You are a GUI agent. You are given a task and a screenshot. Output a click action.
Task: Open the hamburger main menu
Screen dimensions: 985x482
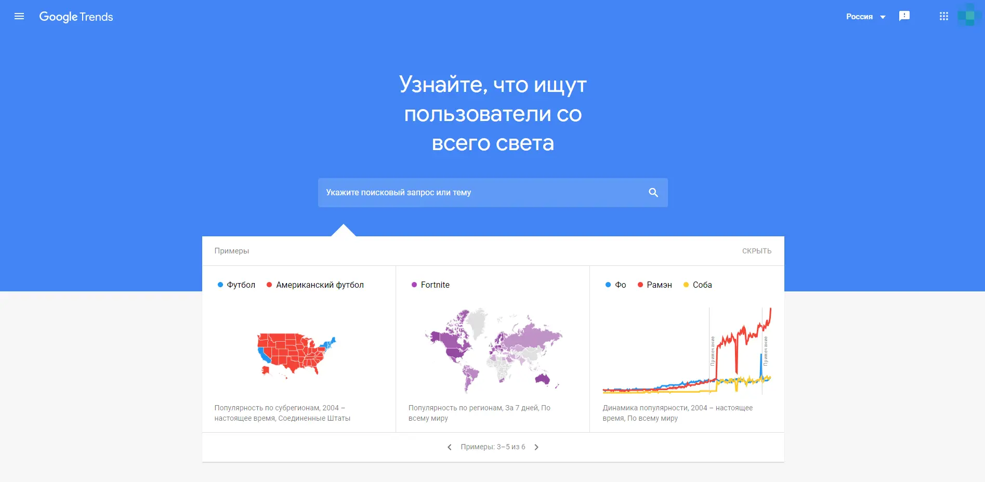(19, 17)
